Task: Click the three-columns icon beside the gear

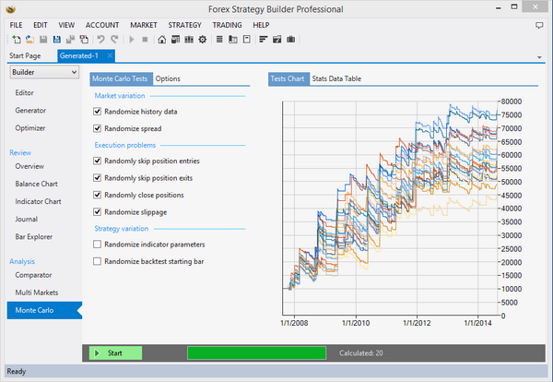Action: pos(189,39)
